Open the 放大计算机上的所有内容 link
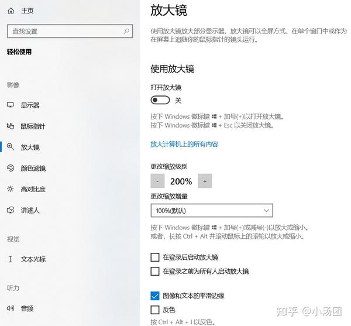Image resolution: width=351 pixels, height=326 pixels. (x=184, y=144)
